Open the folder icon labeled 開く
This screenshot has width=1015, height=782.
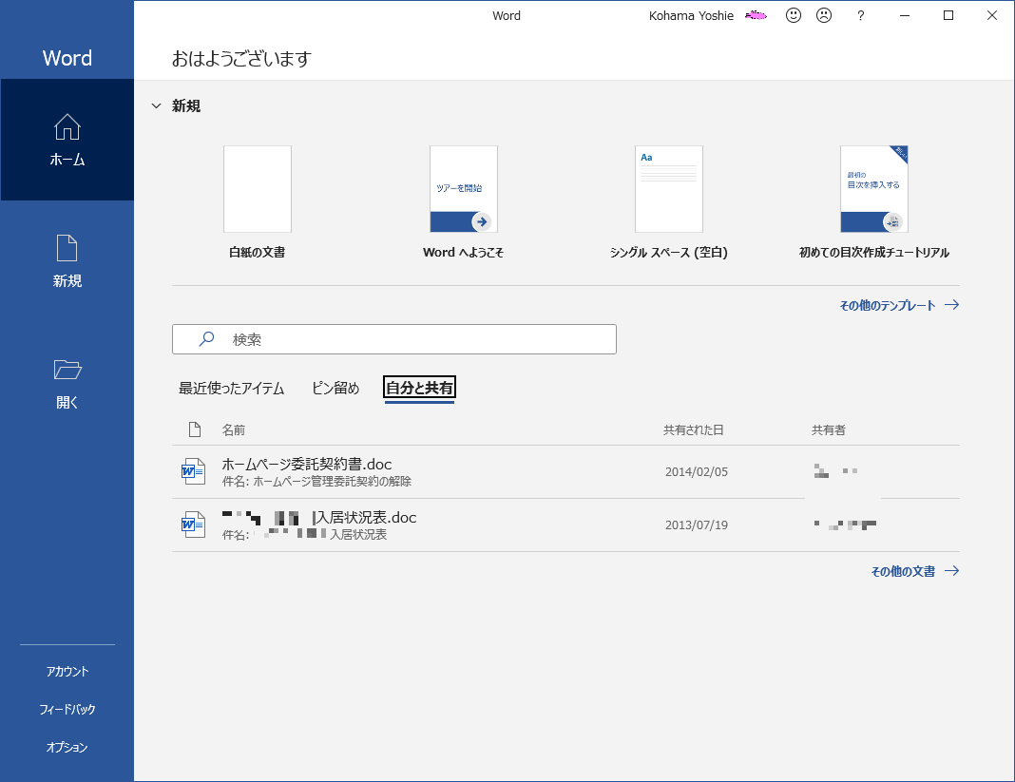(67, 369)
